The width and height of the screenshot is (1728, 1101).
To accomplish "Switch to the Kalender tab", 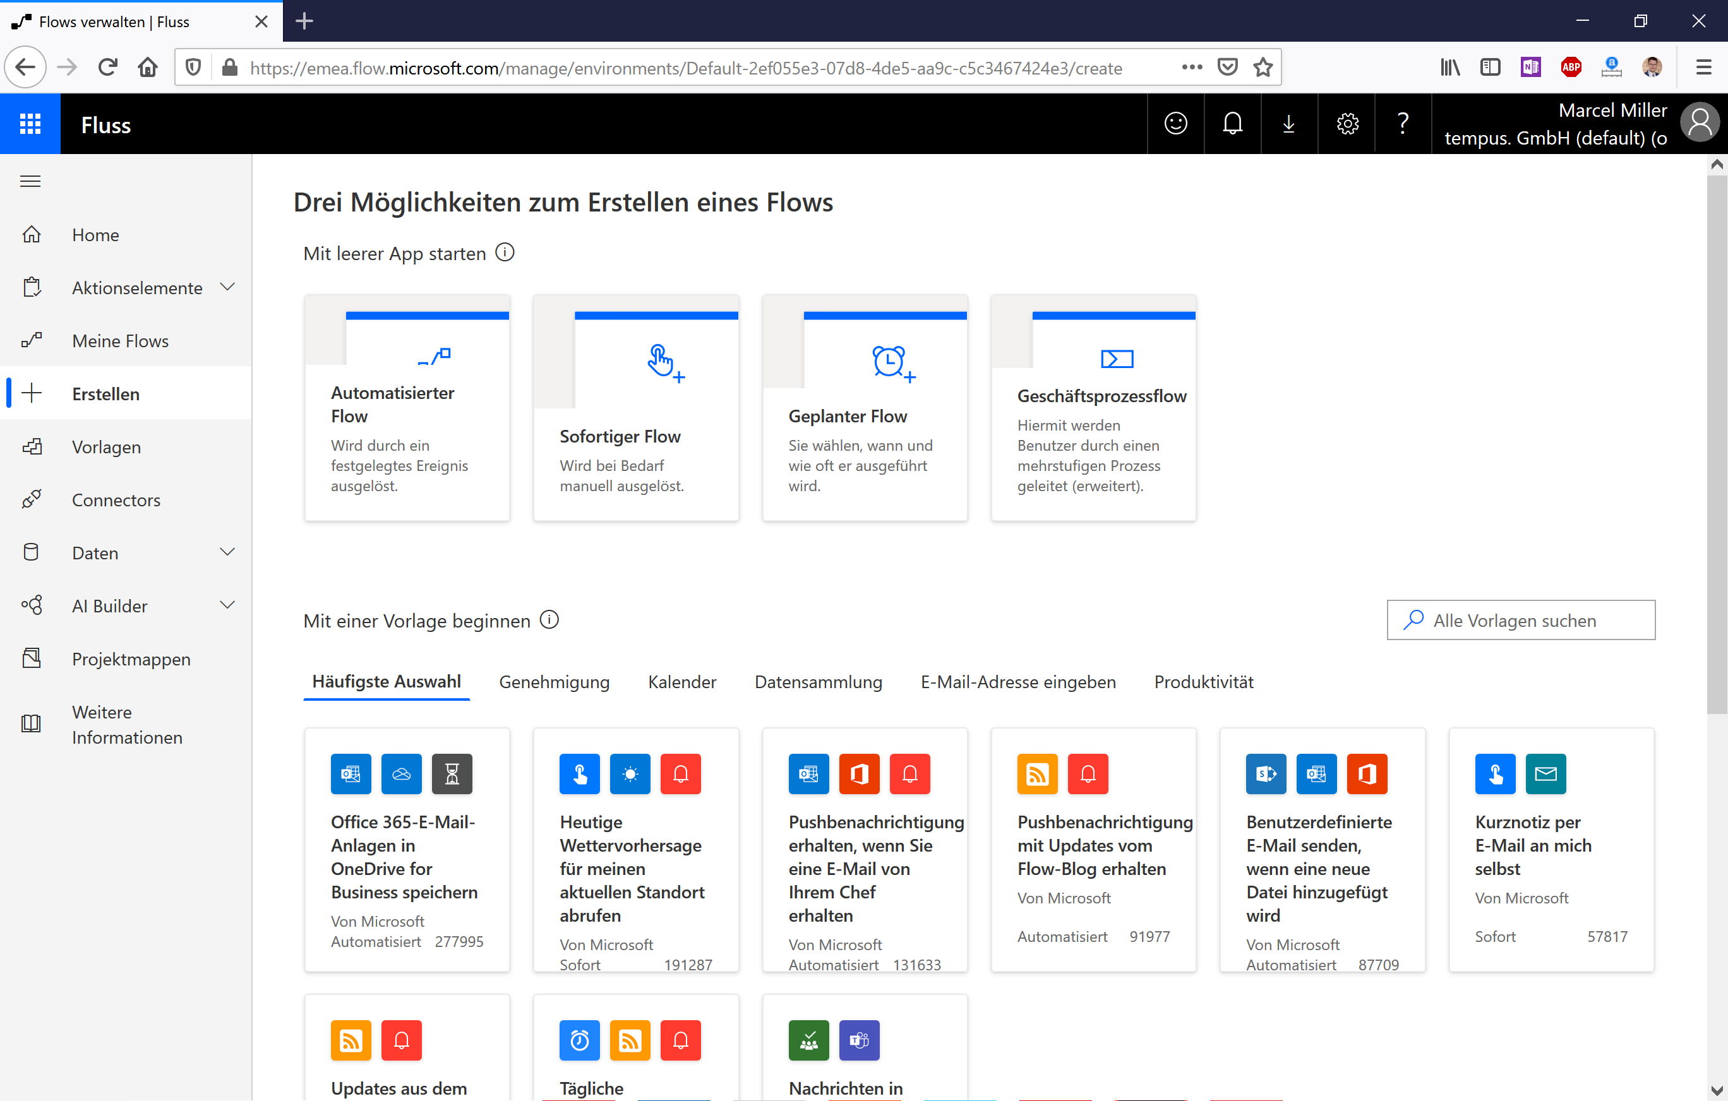I will (x=681, y=682).
